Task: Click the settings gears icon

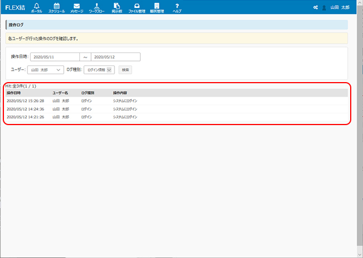Action: click(316, 7)
